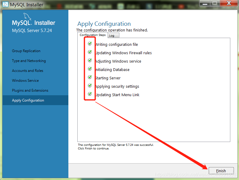Click the 'Initializing Database' step text
Screen dimensions: 239x180
coord(112,69)
